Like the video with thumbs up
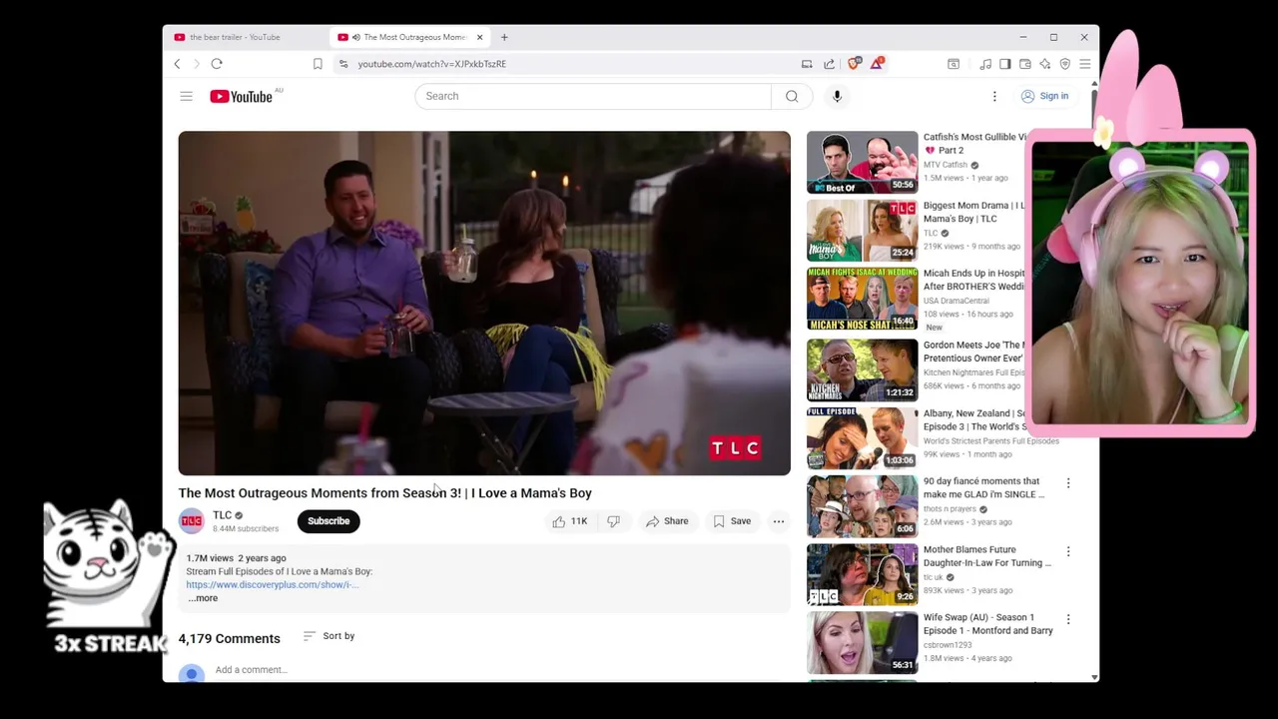1278x719 pixels. 570,521
